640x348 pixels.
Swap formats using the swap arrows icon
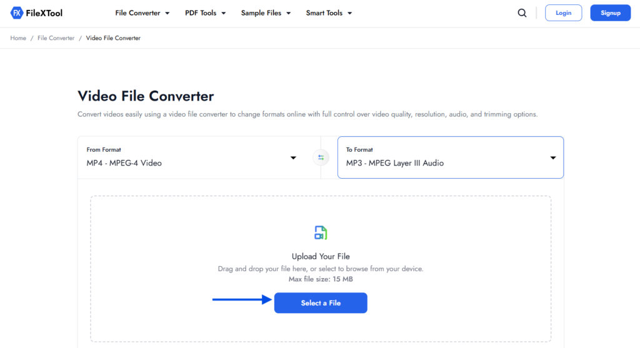tap(321, 157)
